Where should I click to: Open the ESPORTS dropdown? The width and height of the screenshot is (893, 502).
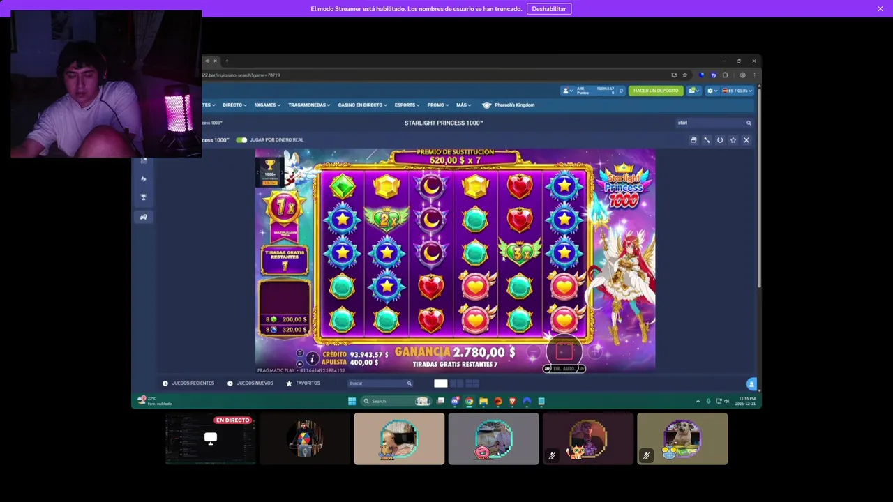(x=407, y=105)
